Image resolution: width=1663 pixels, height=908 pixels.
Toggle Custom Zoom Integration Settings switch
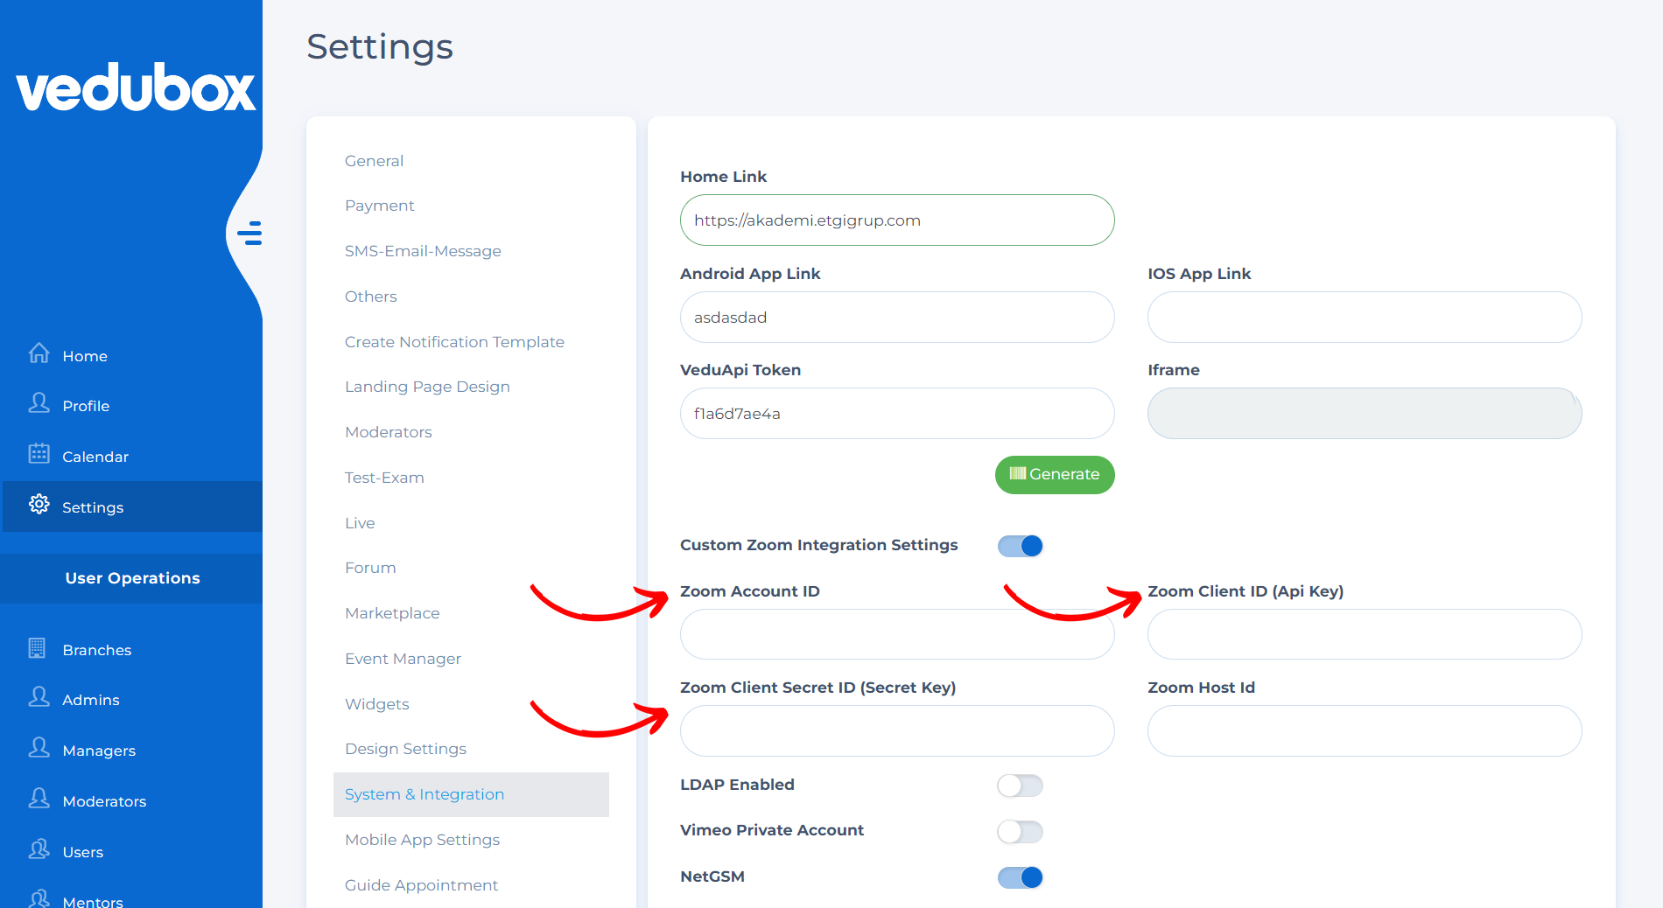coord(1021,546)
